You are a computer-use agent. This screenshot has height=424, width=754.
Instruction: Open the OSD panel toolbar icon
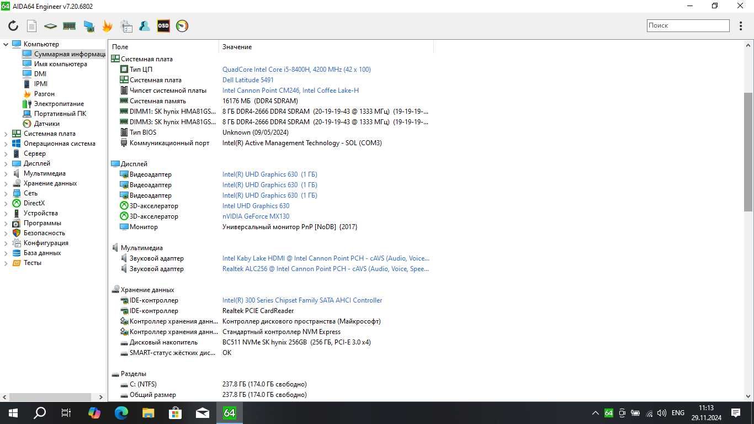[x=163, y=26]
